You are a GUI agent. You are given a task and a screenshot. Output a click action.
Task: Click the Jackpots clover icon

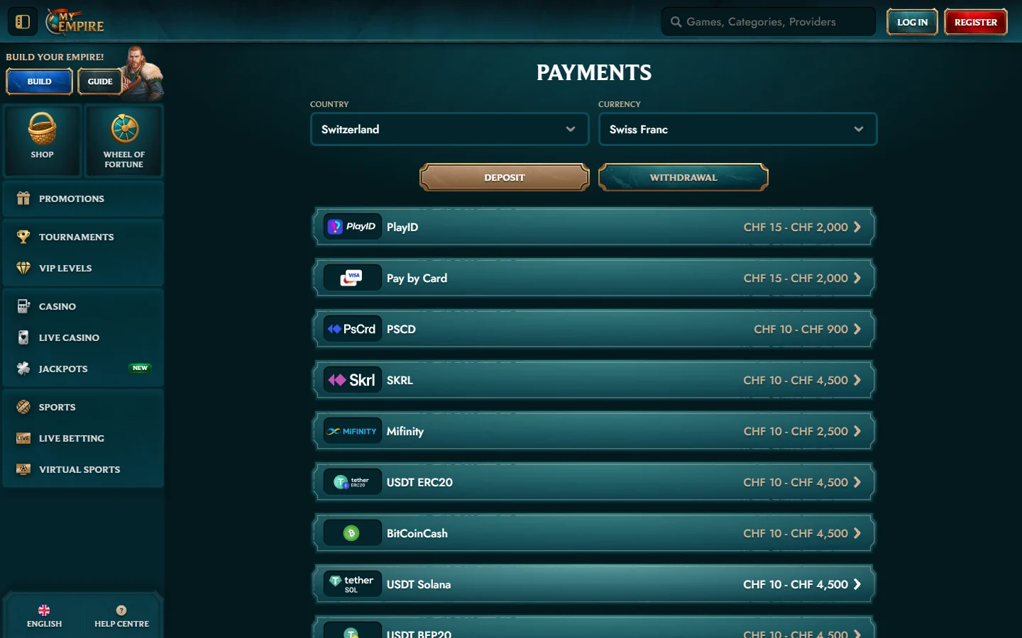(x=23, y=369)
